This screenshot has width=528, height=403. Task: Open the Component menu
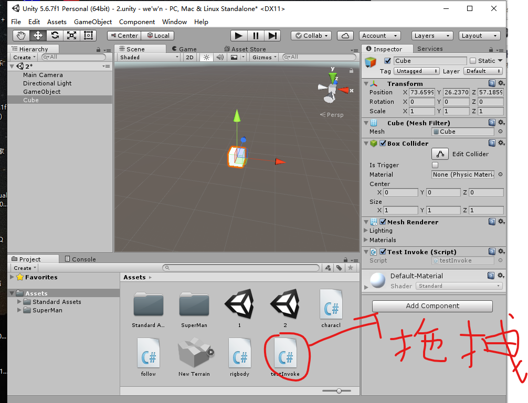pos(136,22)
